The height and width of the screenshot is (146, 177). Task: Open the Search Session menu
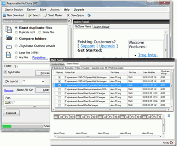click(14, 9)
